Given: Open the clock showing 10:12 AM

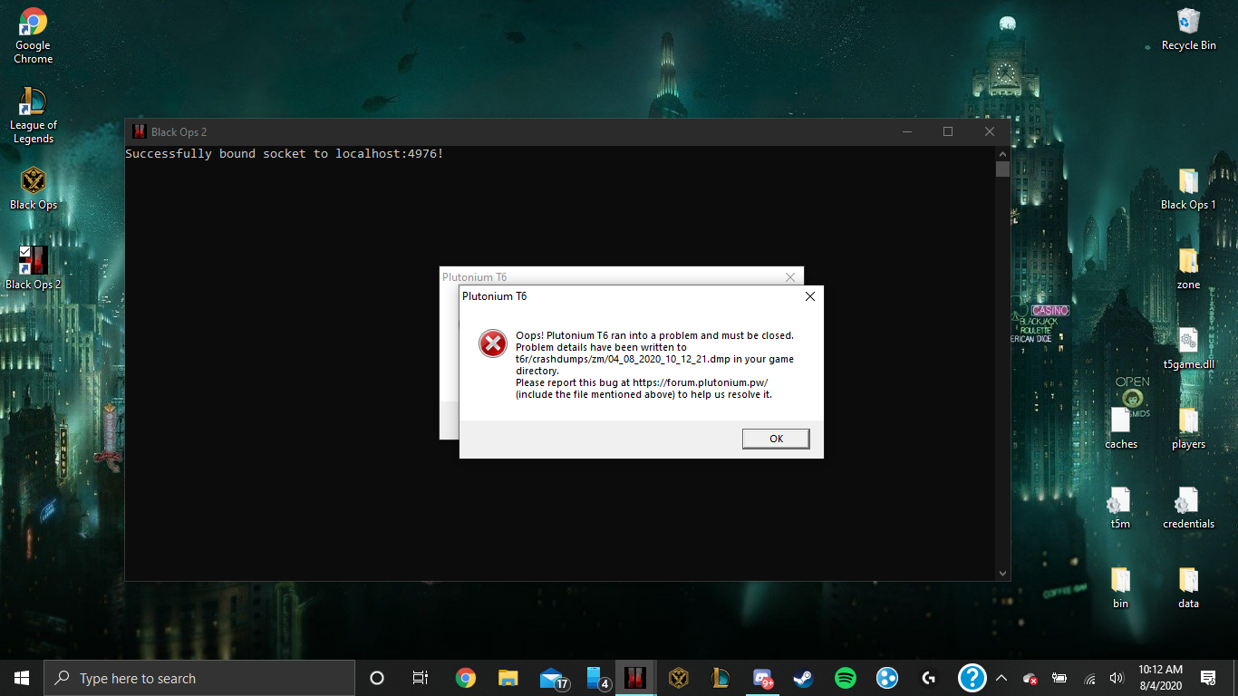Looking at the screenshot, I should tap(1160, 678).
